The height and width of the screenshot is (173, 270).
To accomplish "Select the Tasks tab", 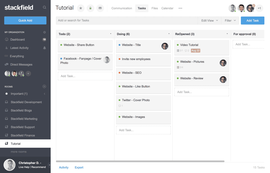I will pos(142,8).
